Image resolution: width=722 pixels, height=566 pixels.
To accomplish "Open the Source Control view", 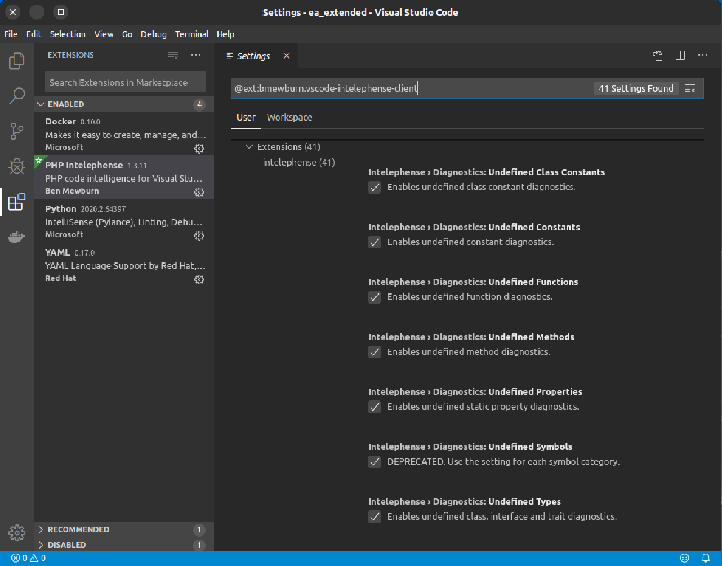I will [x=17, y=131].
